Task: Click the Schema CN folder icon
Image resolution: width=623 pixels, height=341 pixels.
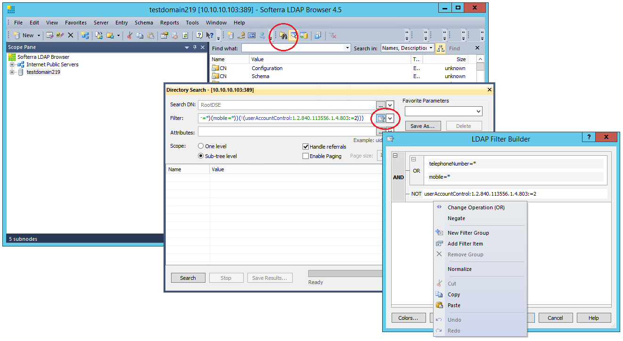Action: tap(215, 76)
